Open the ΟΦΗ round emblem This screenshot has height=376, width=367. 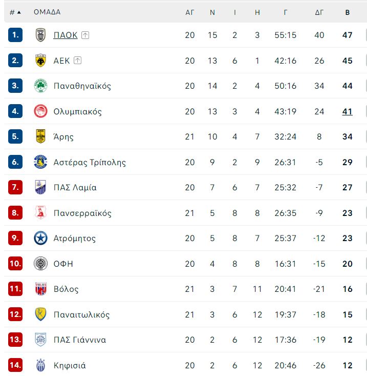pyautogui.click(x=40, y=264)
